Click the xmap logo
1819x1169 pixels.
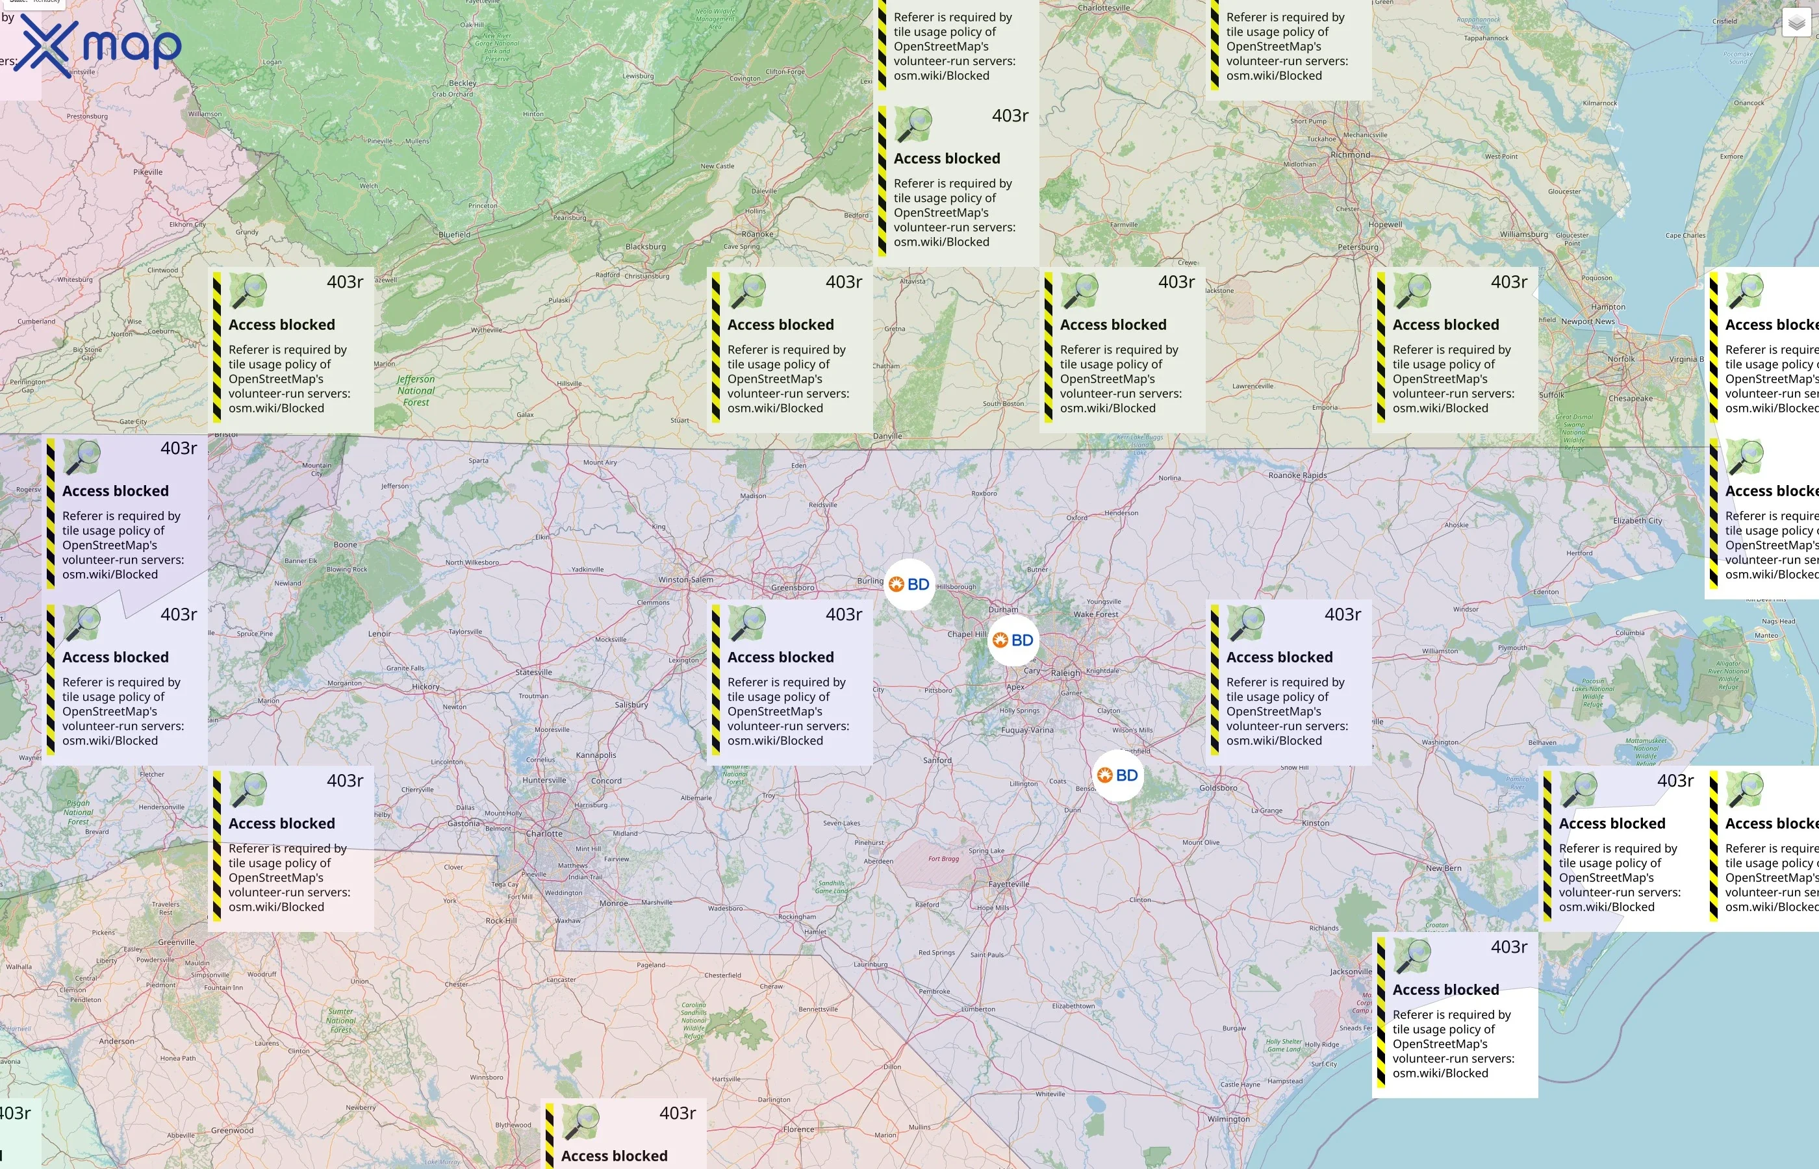(97, 47)
